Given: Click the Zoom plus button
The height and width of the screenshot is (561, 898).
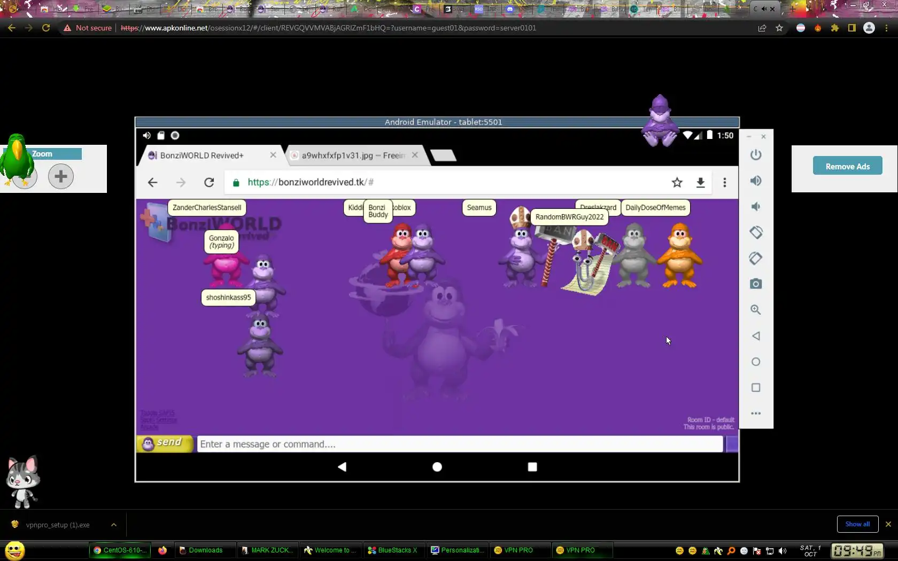Looking at the screenshot, I should (x=61, y=176).
